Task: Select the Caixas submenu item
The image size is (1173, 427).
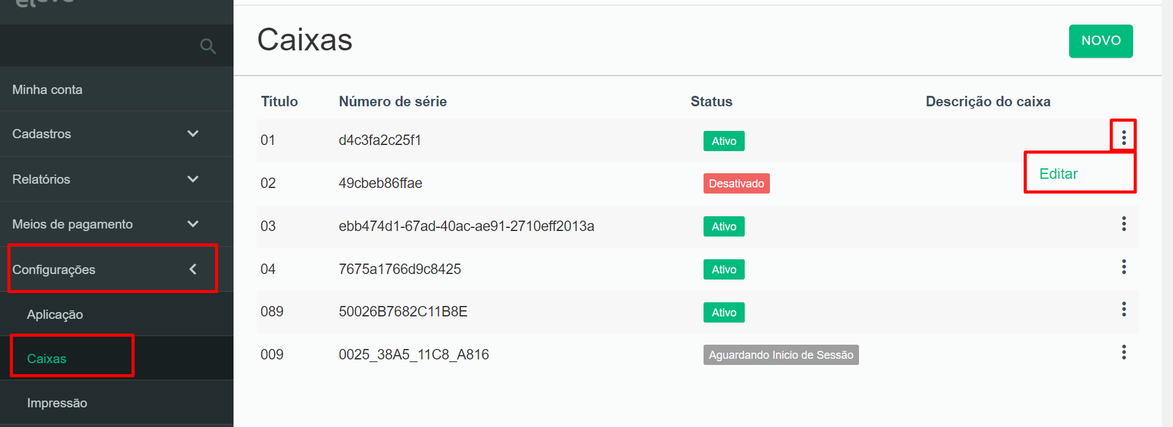Action: point(47,359)
